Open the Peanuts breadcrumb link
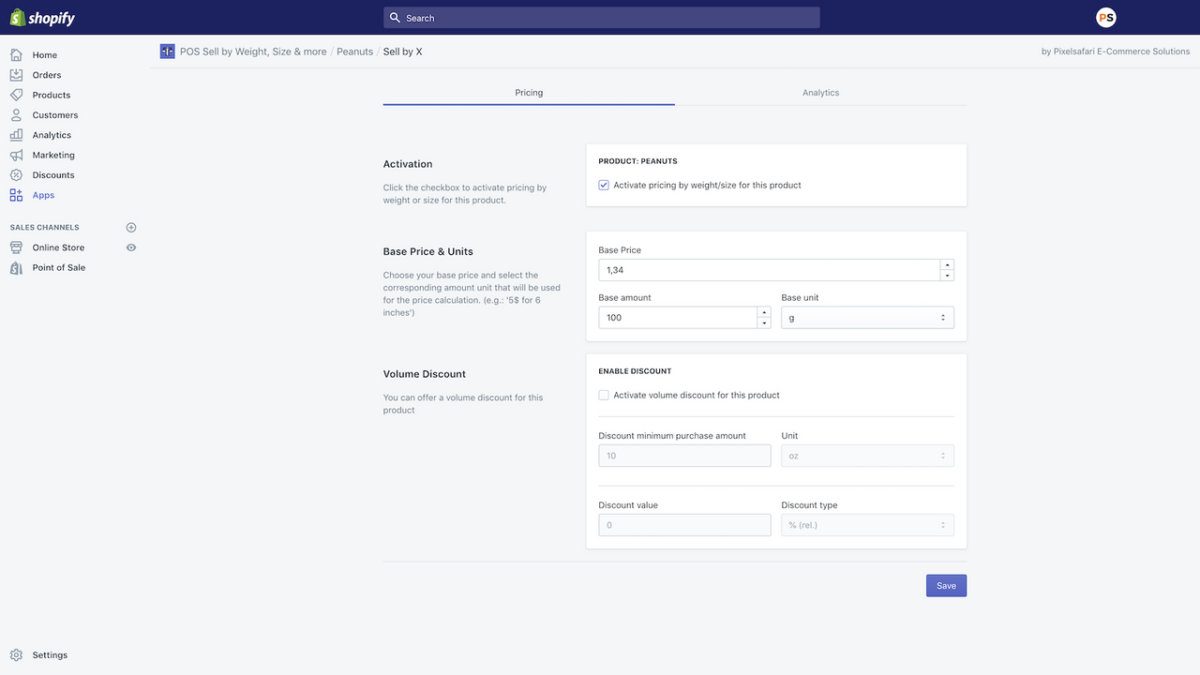This screenshot has width=1200, height=675. 354,52
